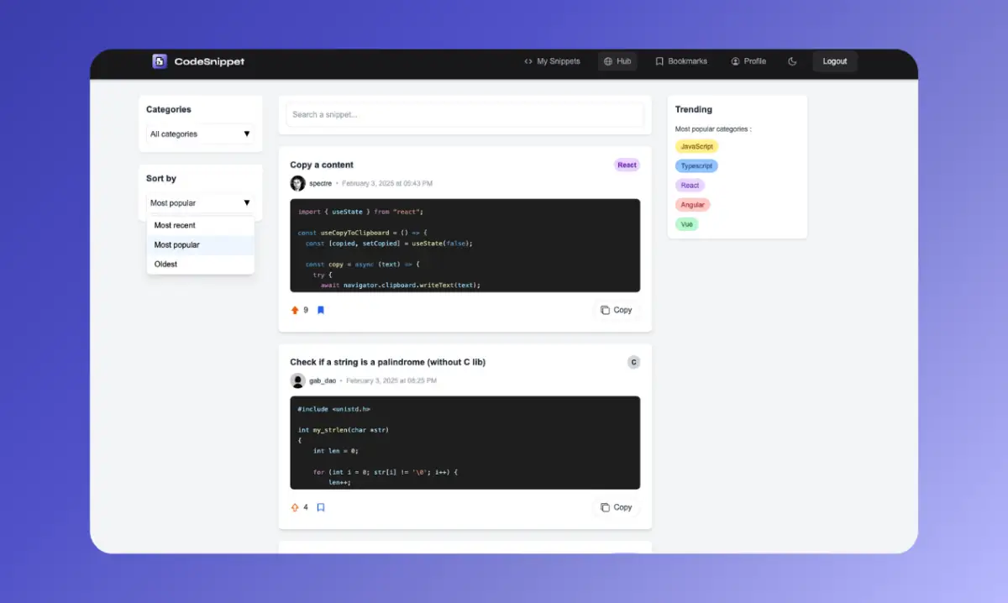This screenshot has width=1008, height=603.
Task: Go to My Snippets page
Action: tap(552, 61)
